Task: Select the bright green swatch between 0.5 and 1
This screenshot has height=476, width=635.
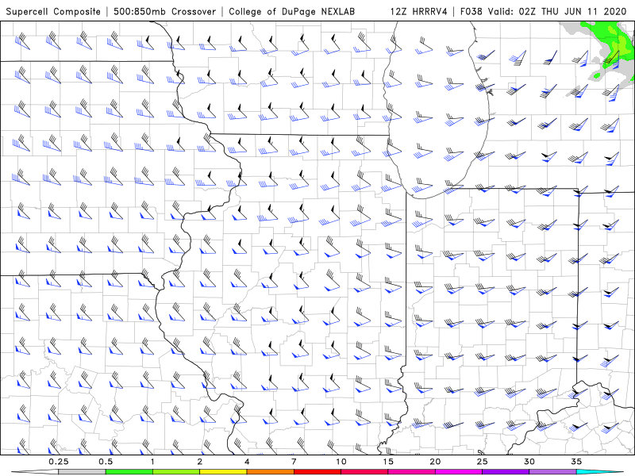Action: click(129, 472)
